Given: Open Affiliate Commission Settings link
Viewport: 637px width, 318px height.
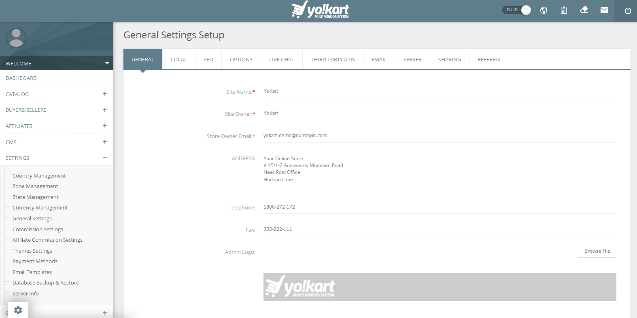Looking at the screenshot, I should (x=47, y=240).
